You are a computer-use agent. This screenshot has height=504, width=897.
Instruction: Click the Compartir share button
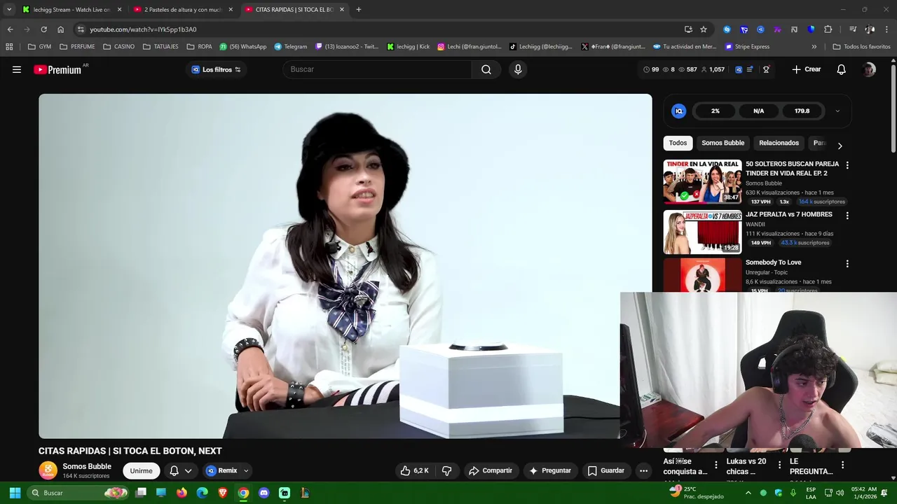[x=491, y=470]
